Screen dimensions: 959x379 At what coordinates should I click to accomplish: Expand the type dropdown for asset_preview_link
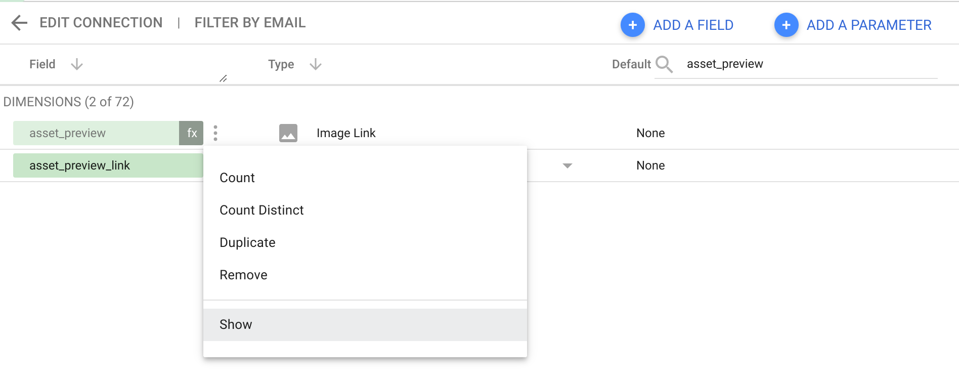(x=568, y=165)
